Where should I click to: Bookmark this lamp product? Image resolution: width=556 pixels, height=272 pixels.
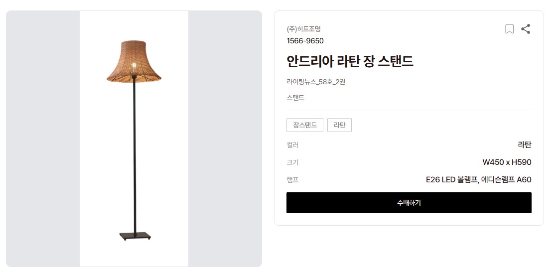coord(509,29)
